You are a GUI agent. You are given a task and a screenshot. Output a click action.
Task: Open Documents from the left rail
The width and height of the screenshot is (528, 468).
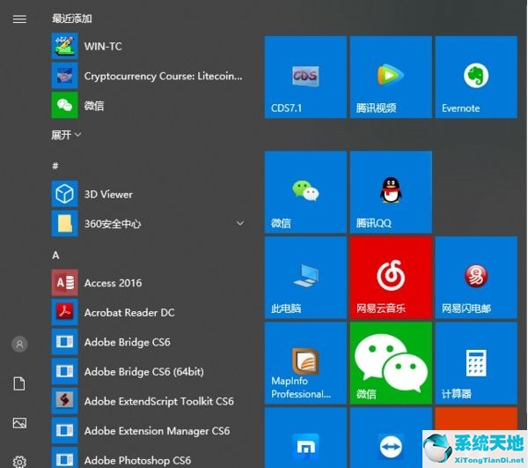(x=19, y=383)
